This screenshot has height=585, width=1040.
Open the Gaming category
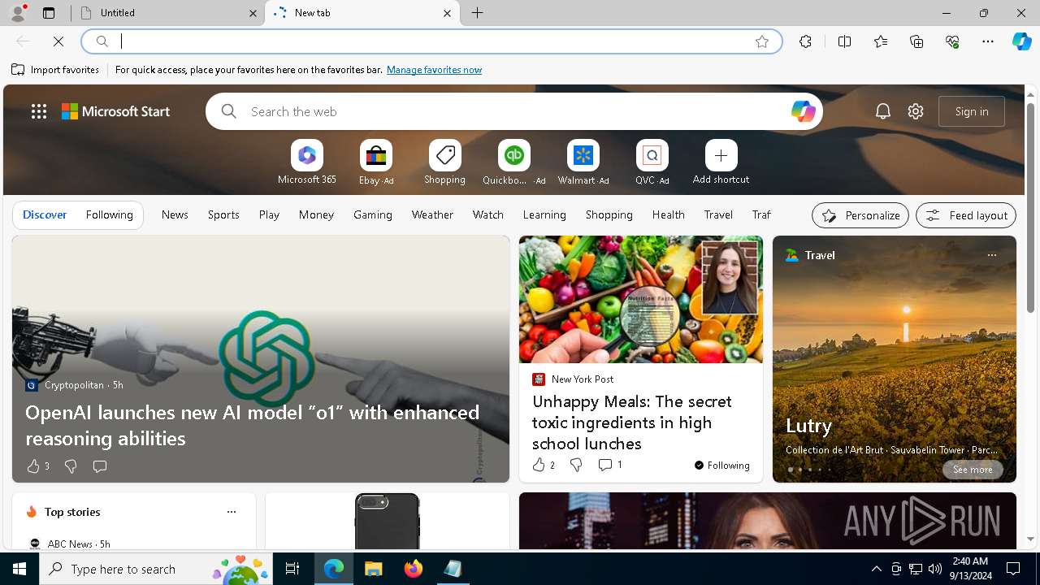373,214
